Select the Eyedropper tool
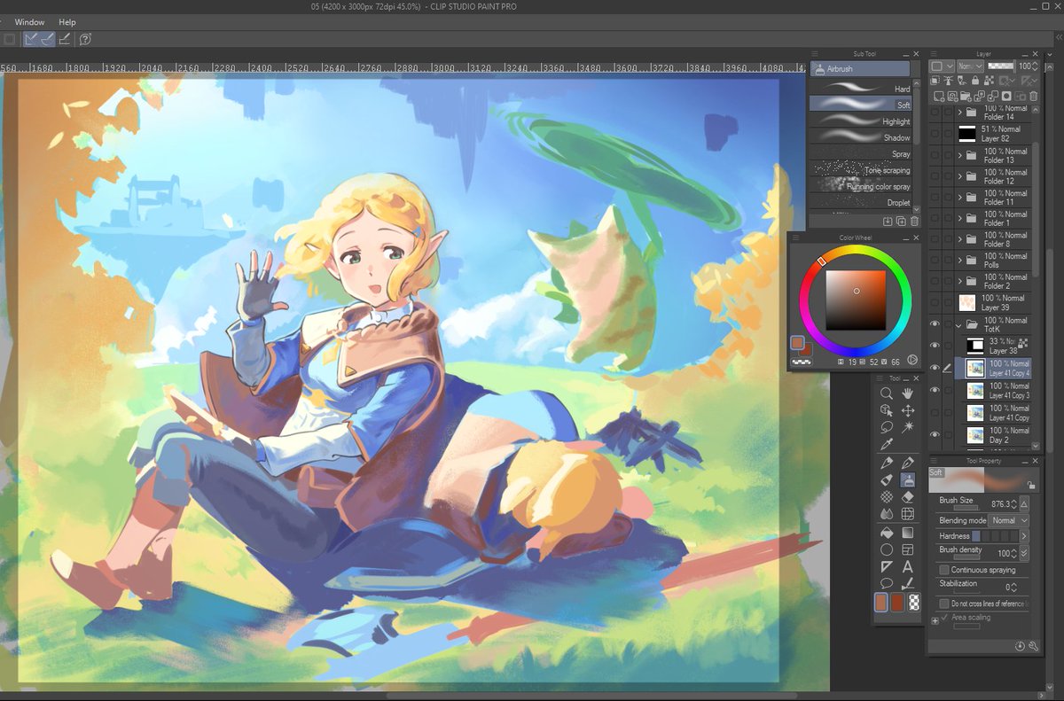1064x701 pixels. 886,444
